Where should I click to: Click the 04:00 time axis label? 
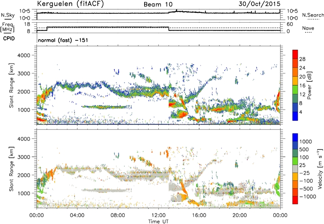(77, 216)
